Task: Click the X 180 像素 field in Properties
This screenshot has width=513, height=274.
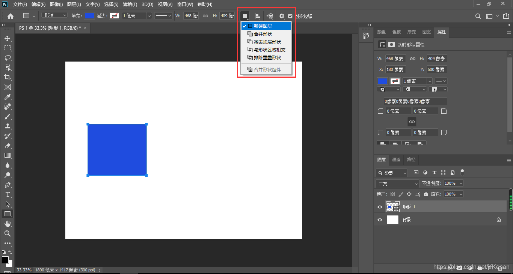Action: (395, 69)
